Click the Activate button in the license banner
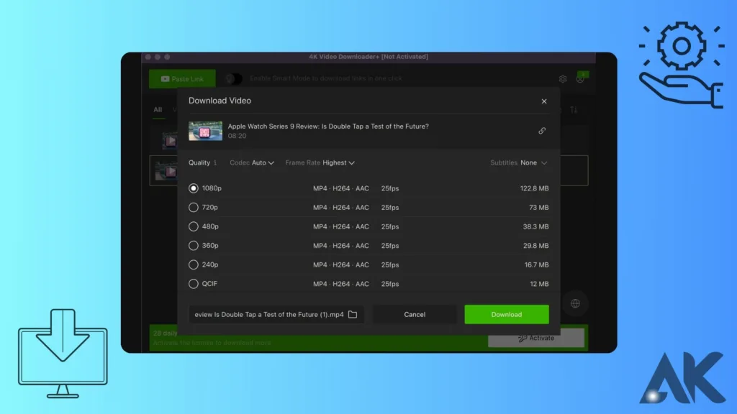The image size is (737, 414). 535,338
